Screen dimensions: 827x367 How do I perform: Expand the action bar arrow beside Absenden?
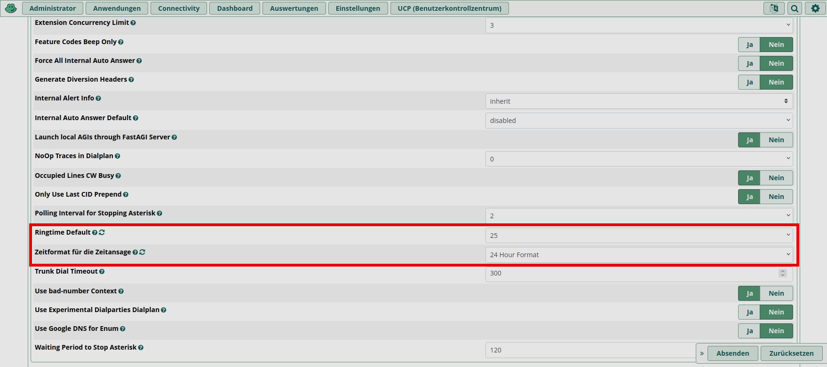[702, 353]
